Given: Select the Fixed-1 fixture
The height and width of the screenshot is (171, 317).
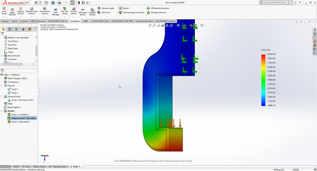Looking at the screenshot, I should click(x=13, y=89).
